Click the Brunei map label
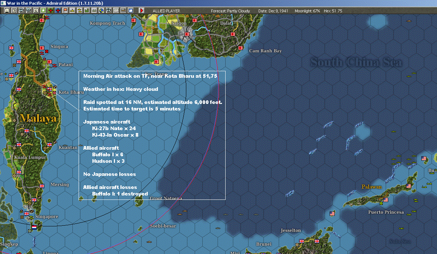The image size is (437, 254). click(264, 244)
